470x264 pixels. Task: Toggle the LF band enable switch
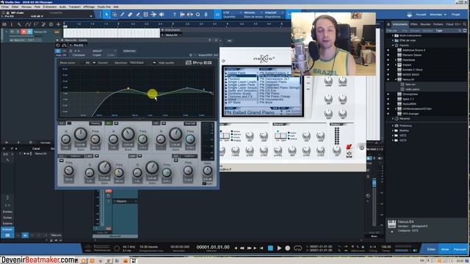click(x=69, y=123)
